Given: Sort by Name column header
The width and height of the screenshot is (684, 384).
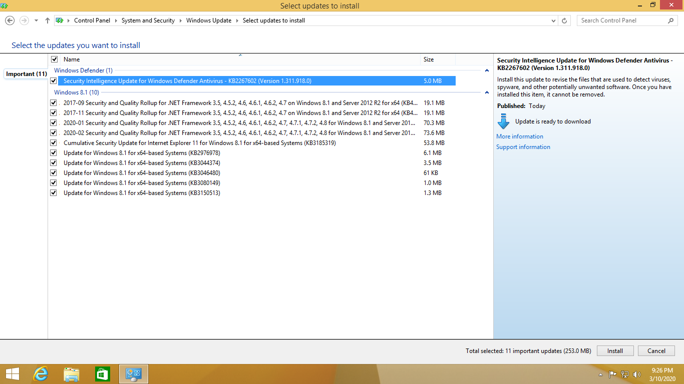Looking at the screenshot, I should pyautogui.click(x=239, y=59).
